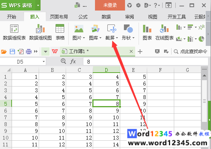211x149 pixels.
Task: Show more quick toolbar commands arrows
Action: [36, 52]
